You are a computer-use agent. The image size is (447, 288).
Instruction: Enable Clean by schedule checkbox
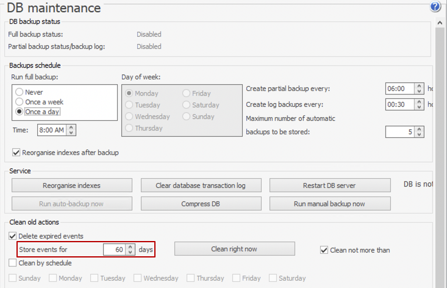(x=13, y=263)
